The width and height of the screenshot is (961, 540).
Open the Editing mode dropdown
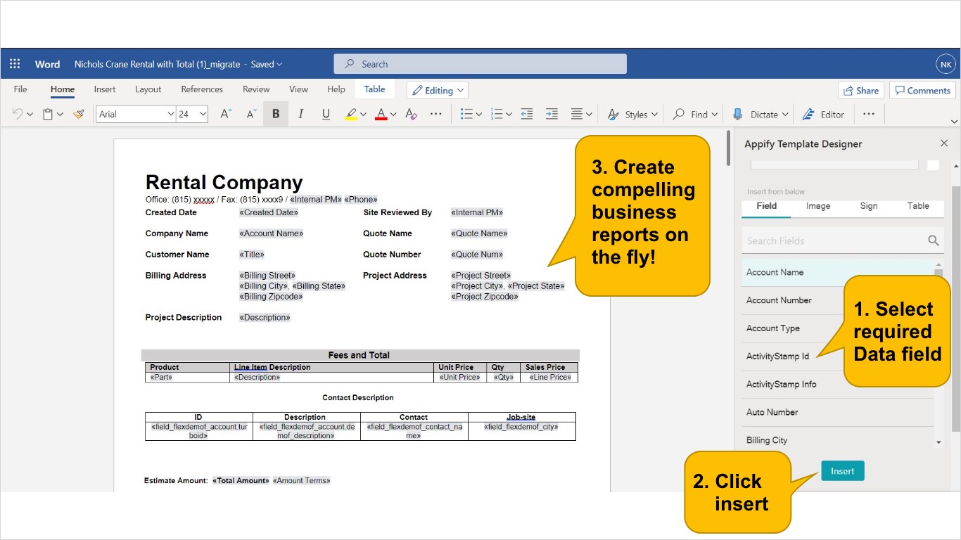(438, 90)
